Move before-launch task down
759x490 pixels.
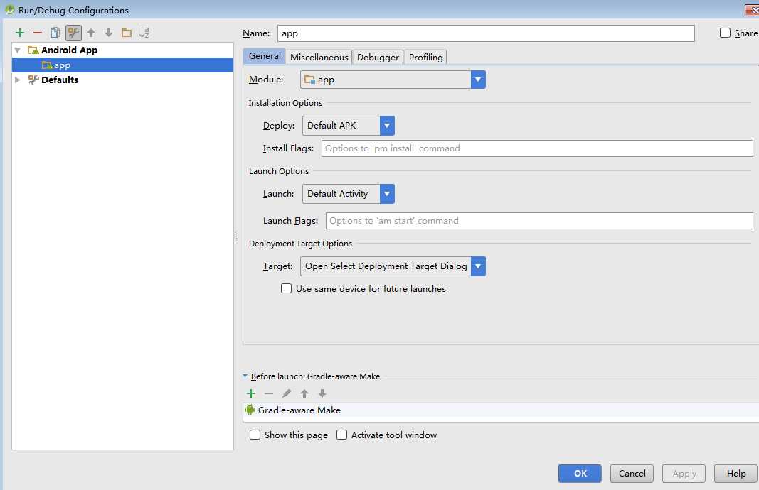[x=322, y=393]
